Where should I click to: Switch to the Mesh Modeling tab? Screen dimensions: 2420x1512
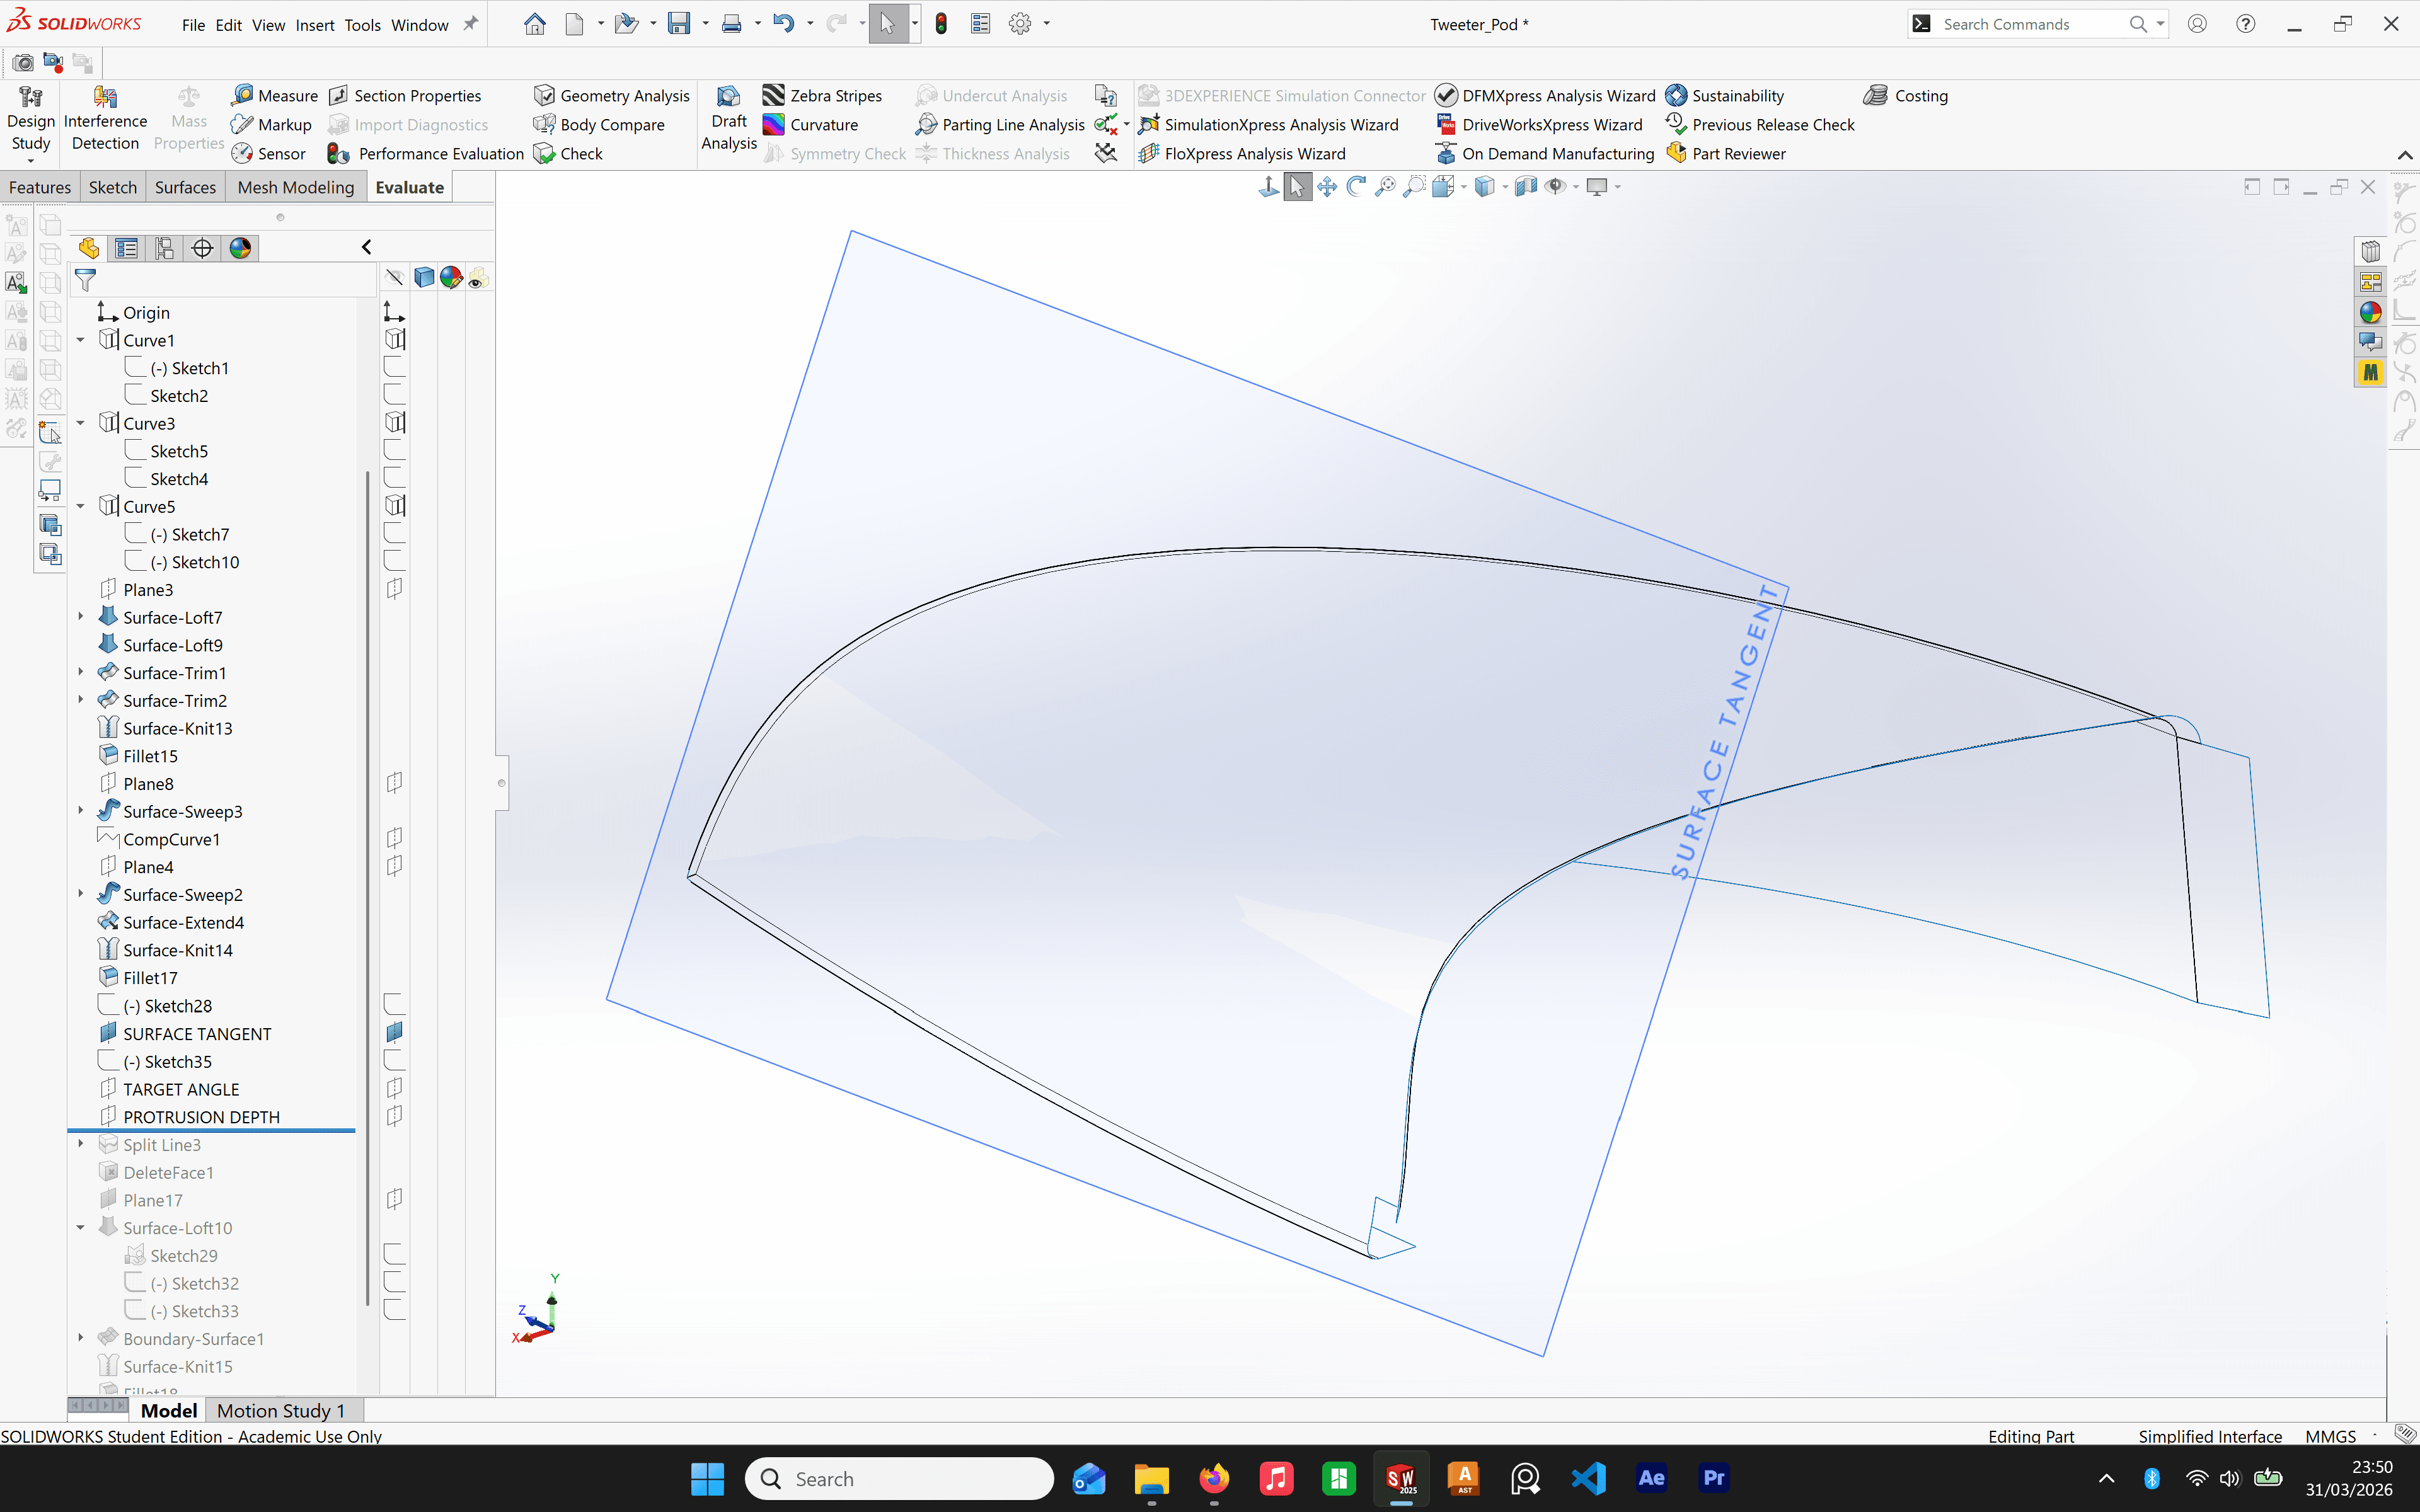tap(296, 187)
